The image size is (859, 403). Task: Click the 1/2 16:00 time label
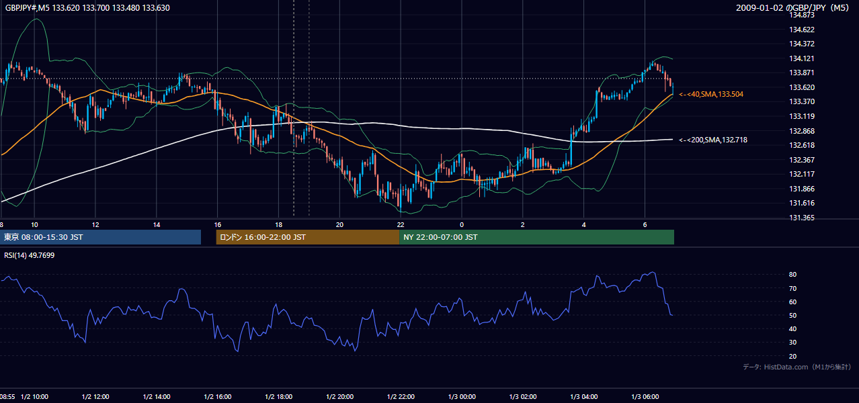217,396
